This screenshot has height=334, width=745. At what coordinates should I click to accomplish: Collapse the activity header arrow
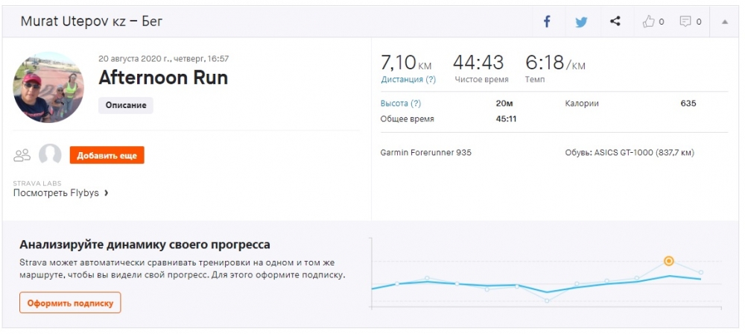724,22
